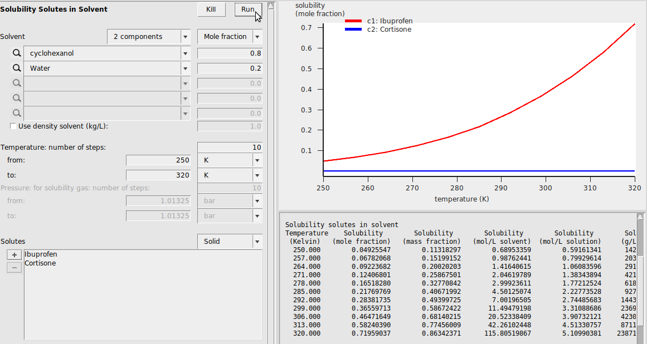
Task: Select Cortisone in the solutes list
Action: point(40,263)
